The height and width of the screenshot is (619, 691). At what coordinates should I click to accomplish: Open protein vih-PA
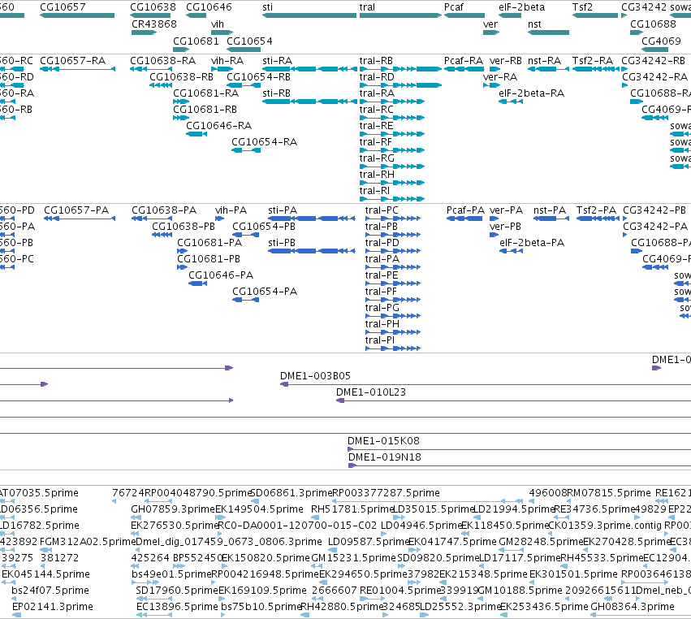coord(219,219)
